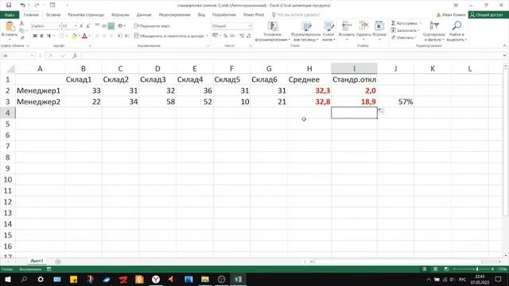The image size is (509, 286).
Task: Use the format painter brush
Action: pyautogui.click(x=21, y=37)
